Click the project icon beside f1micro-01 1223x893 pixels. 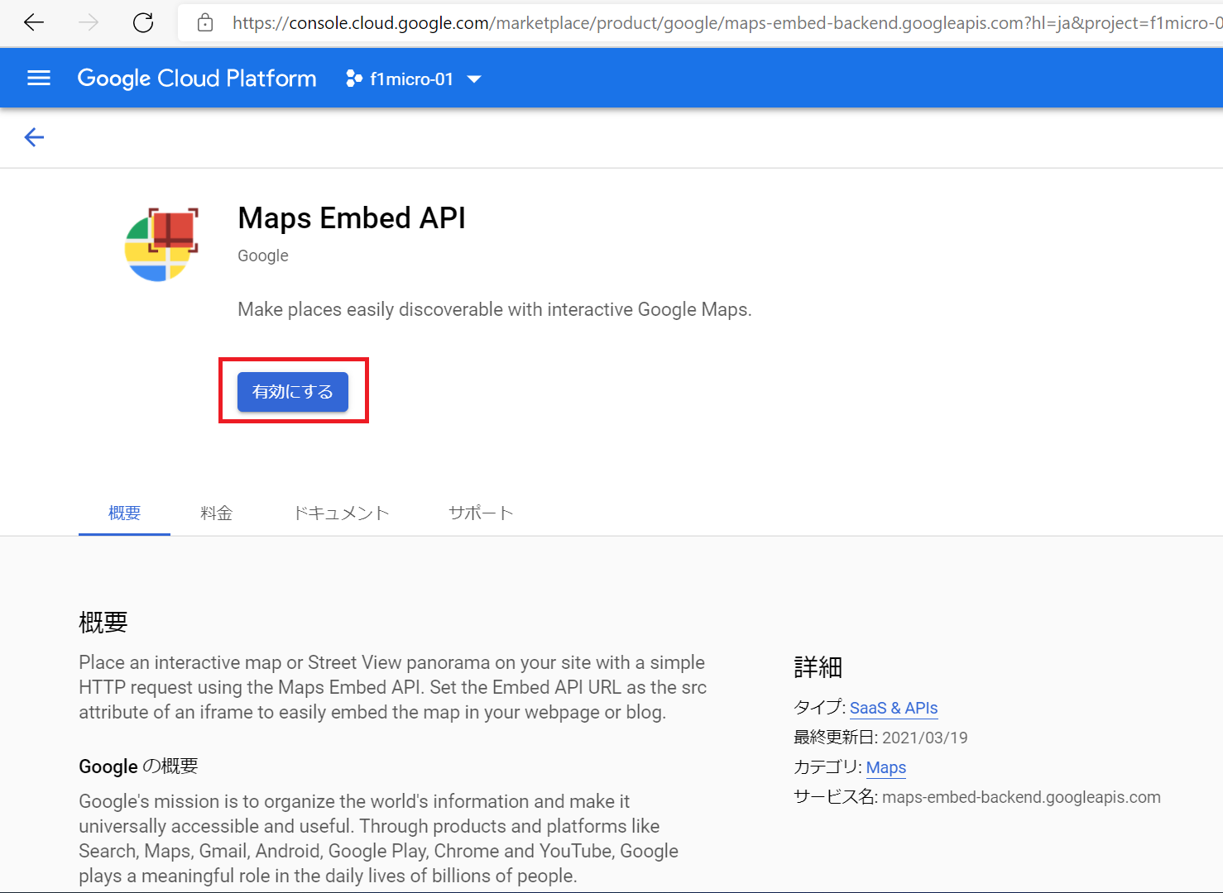354,79
